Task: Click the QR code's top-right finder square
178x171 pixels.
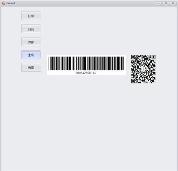Action: (153, 57)
